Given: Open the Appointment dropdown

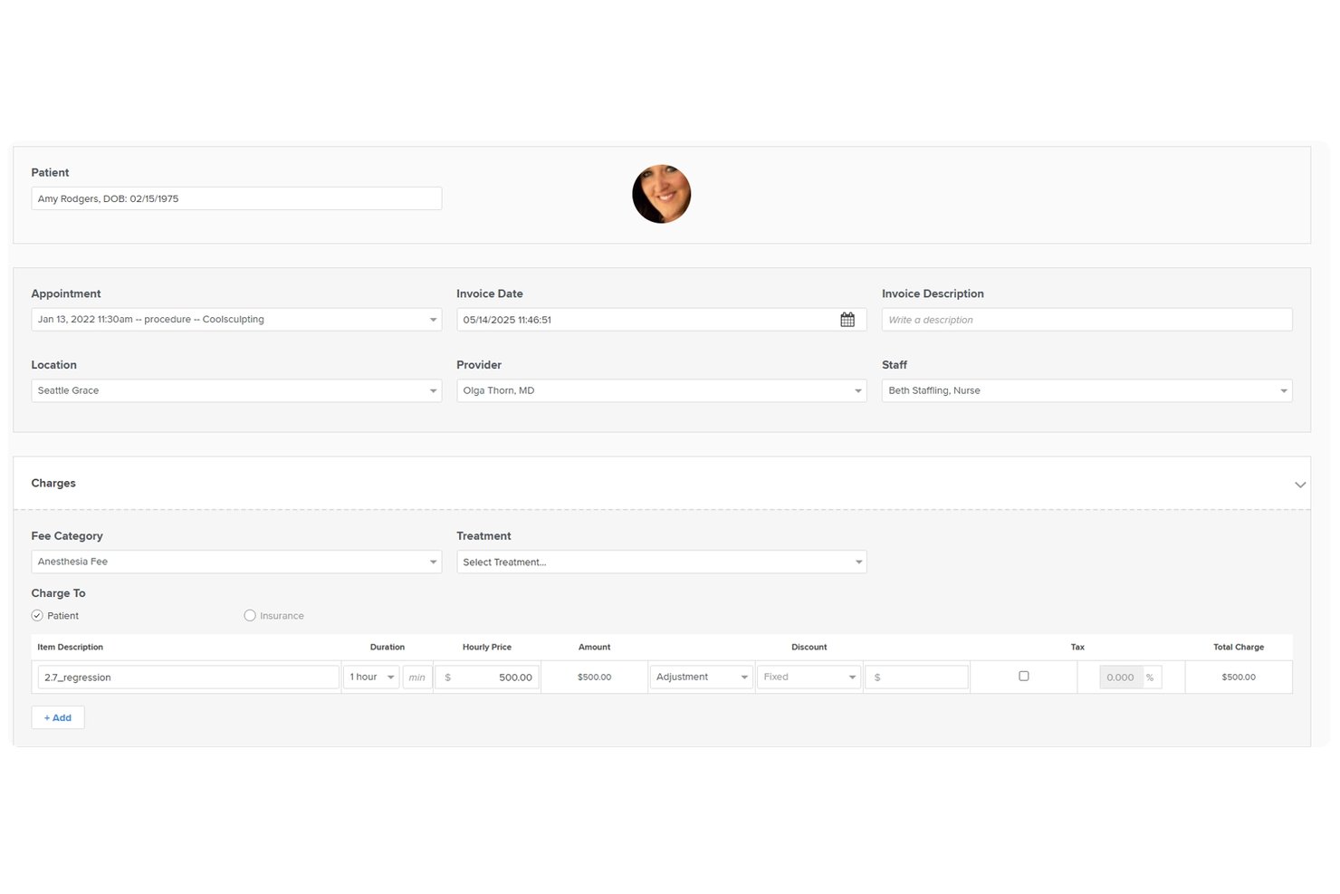Looking at the screenshot, I should tap(236, 320).
